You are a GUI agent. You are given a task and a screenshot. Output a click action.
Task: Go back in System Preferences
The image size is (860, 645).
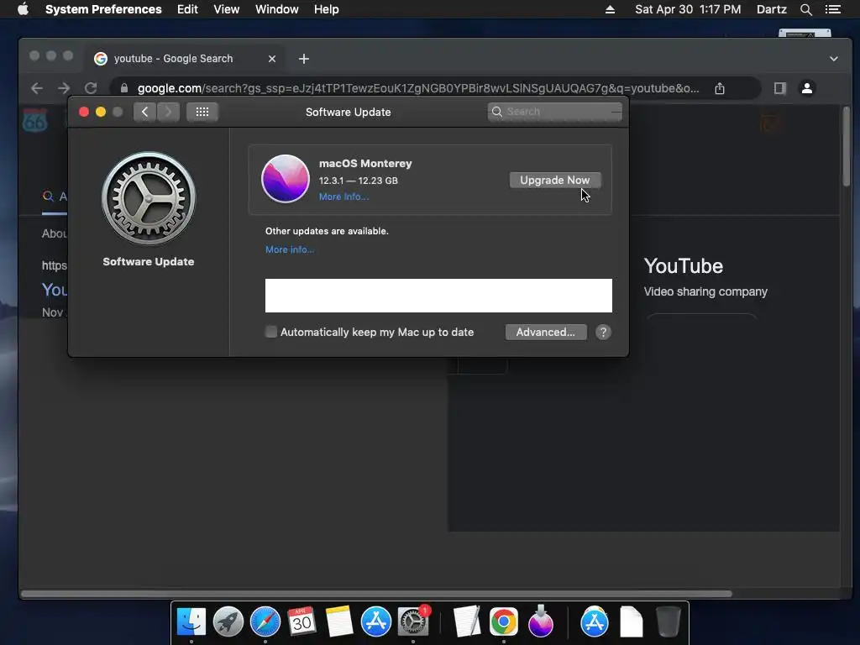144,112
